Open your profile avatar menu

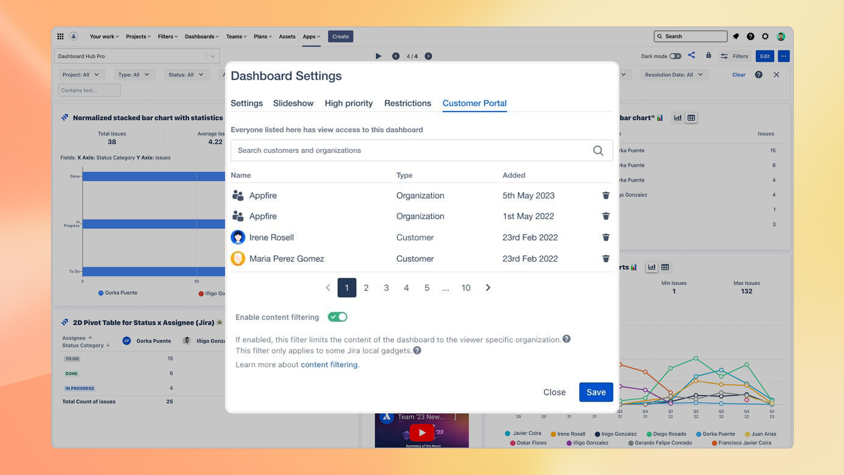tap(781, 37)
